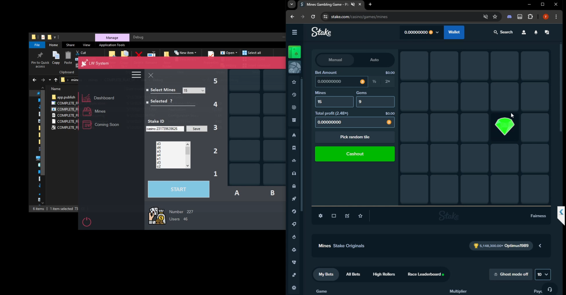Switch to Manual betting mode
Screen dimensions: 566x295
click(335, 60)
